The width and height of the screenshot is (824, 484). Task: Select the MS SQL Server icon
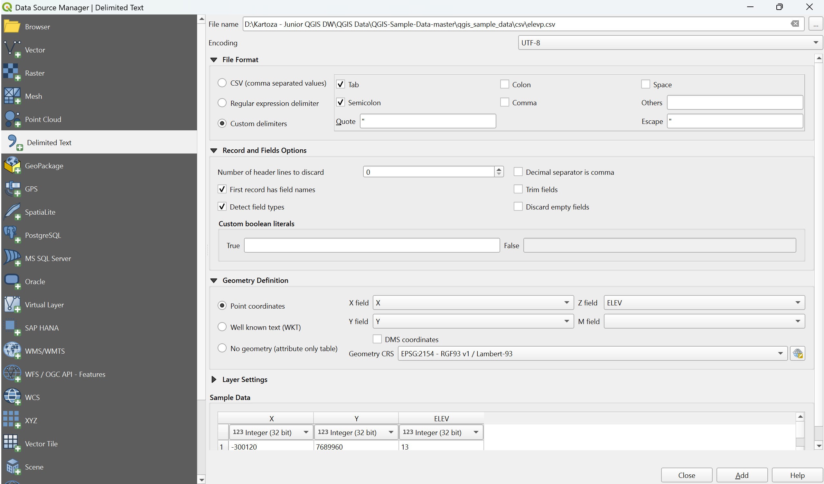coord(12,258)
